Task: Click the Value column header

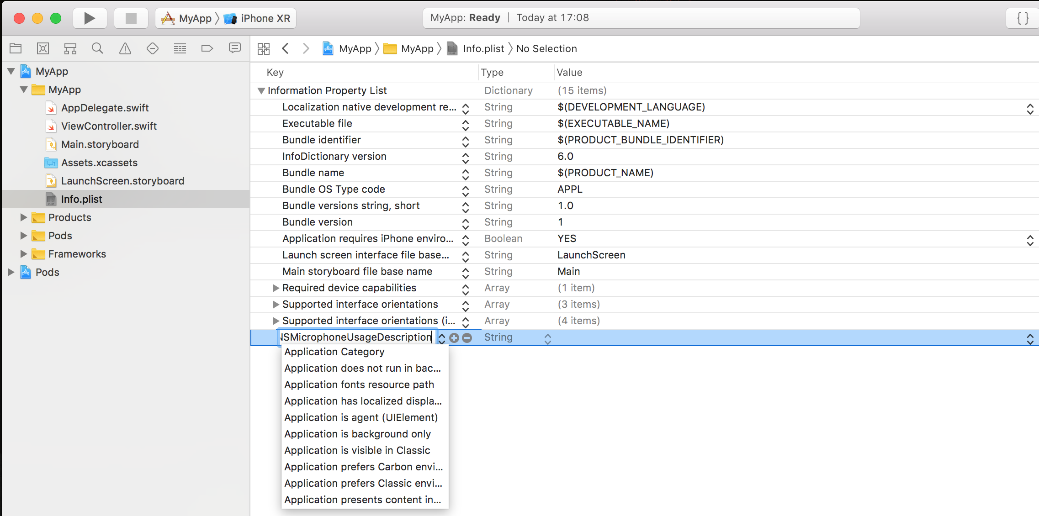Action: tap(569, 72)
